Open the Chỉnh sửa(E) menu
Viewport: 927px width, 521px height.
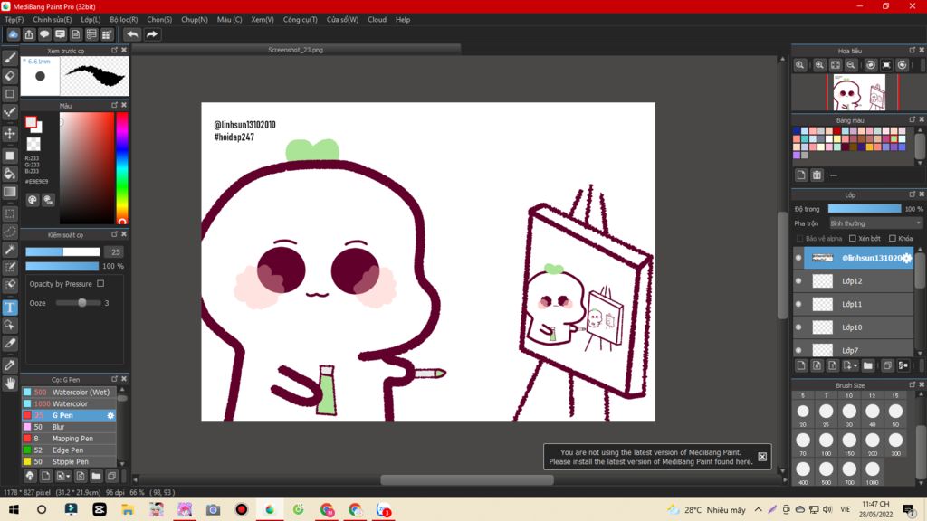point(52,20)
